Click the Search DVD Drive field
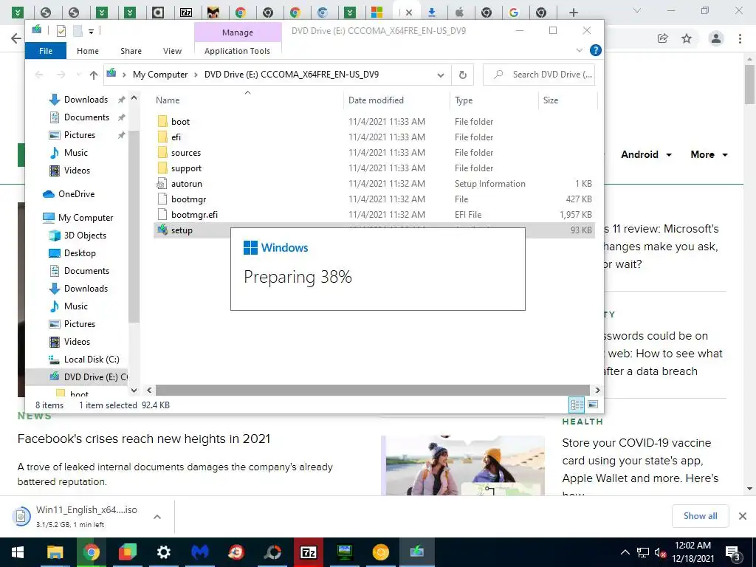 539,75
